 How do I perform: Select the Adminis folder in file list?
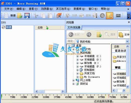tap(119, 61)
